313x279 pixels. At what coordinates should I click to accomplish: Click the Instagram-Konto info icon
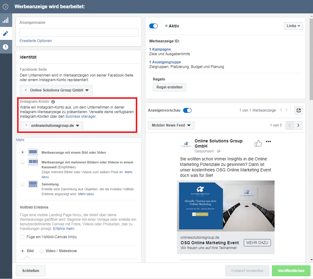pos(53,102)
